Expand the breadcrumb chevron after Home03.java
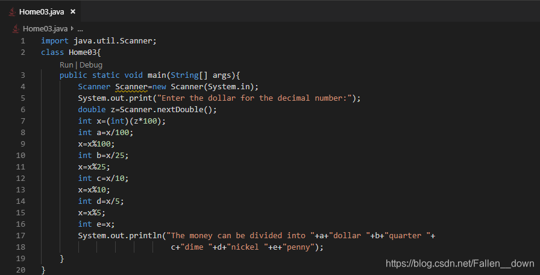540x275 pixels. (x=72, y=28)
